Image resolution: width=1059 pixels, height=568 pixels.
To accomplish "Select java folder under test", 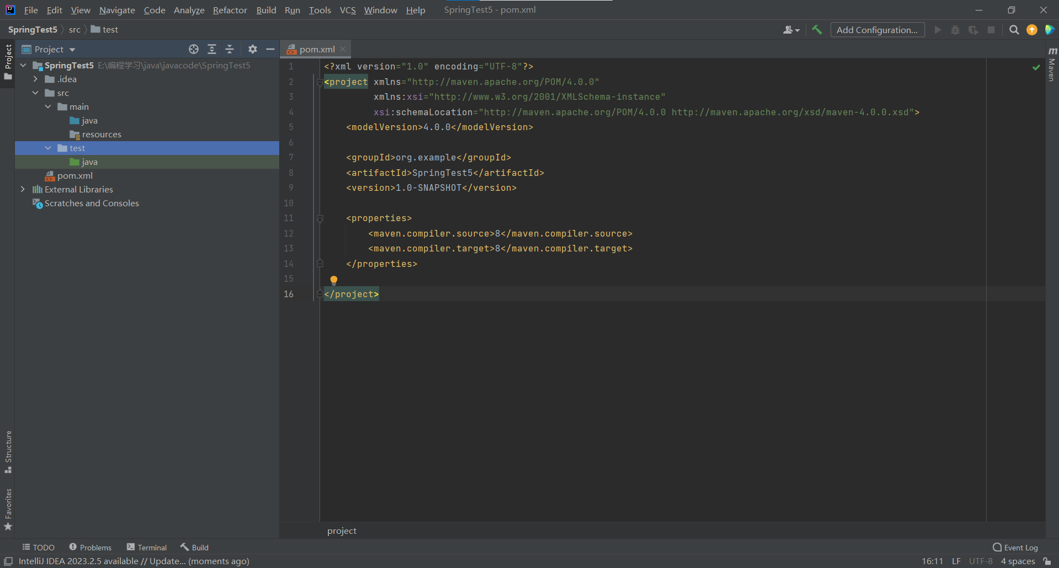I will pos(147,162).
